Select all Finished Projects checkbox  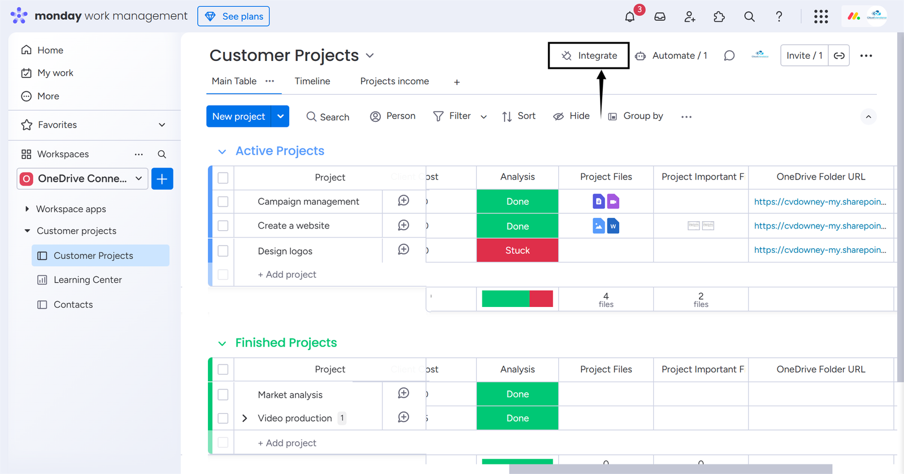click(x=223, y=370)
